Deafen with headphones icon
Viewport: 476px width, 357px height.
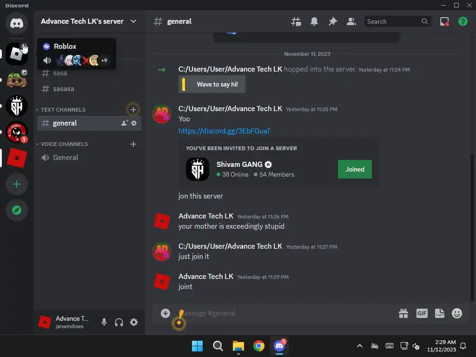(x=119, y=322)
